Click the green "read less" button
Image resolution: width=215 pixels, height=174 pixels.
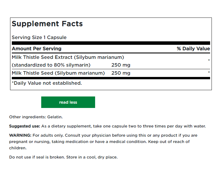(68, 102)
